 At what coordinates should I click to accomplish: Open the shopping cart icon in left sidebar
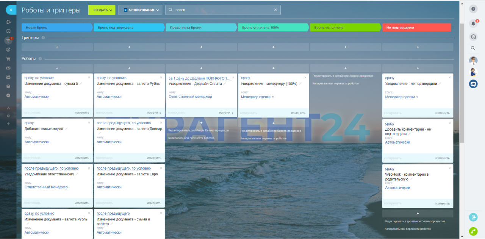click(8, 59)
